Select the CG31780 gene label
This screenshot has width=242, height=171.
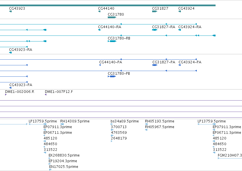[x=116, y=14]
